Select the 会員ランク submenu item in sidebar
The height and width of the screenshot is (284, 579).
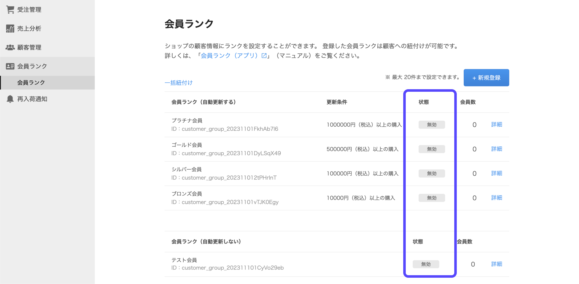31,83
